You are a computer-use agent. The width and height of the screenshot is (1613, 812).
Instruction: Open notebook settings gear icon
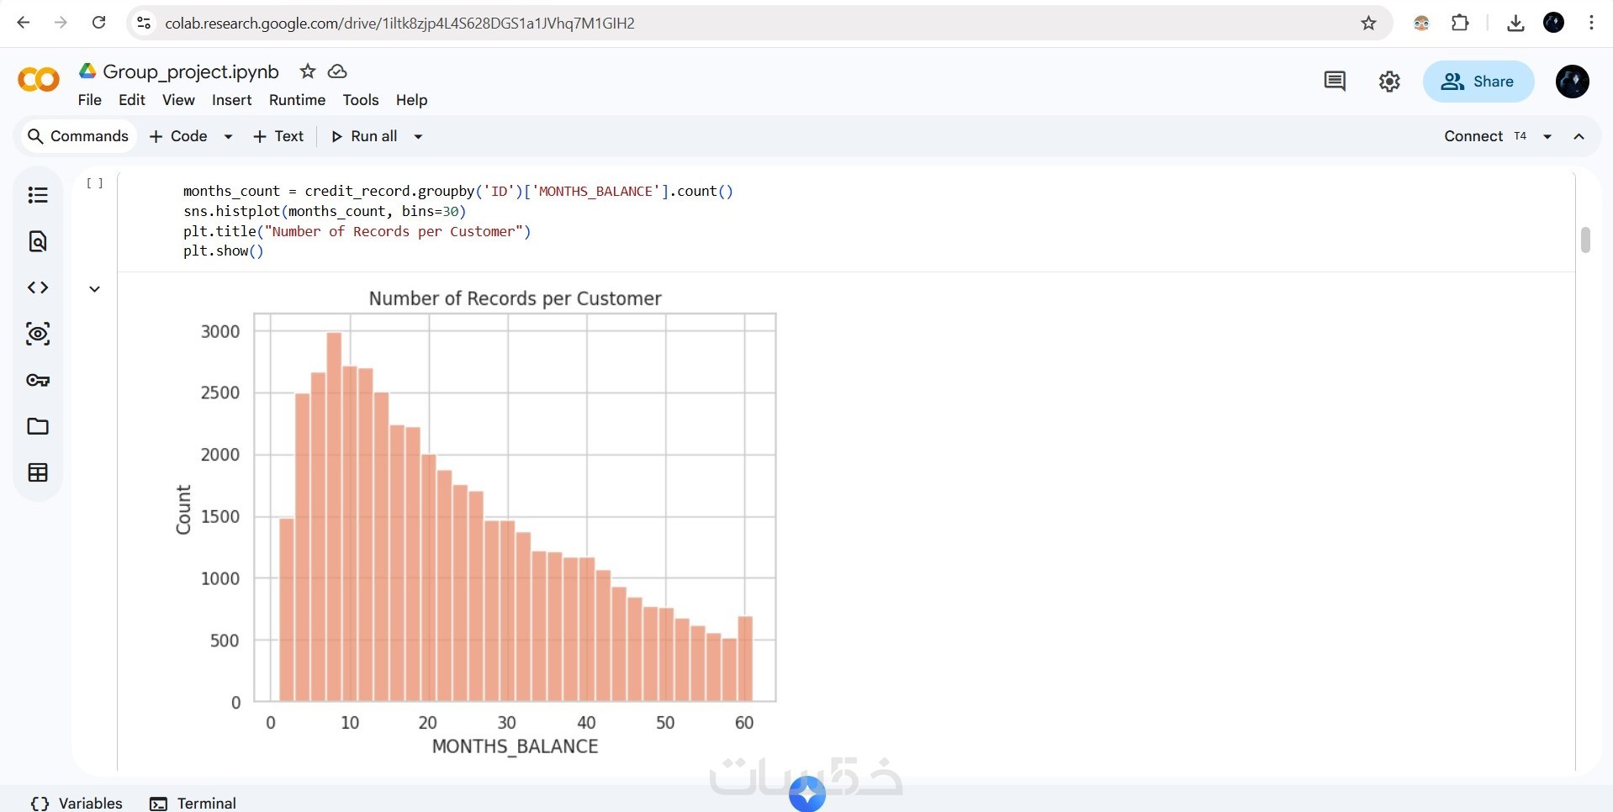click(x=1389, y=82)
